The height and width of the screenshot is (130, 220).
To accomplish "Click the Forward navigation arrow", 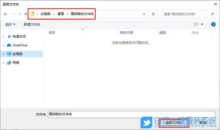I will (x=14, y=14).
